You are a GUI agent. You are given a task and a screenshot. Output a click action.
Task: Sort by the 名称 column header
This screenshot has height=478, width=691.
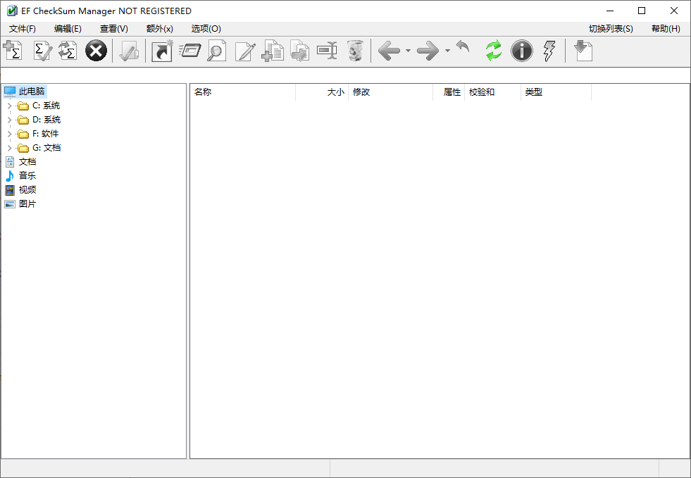[243, 92]
